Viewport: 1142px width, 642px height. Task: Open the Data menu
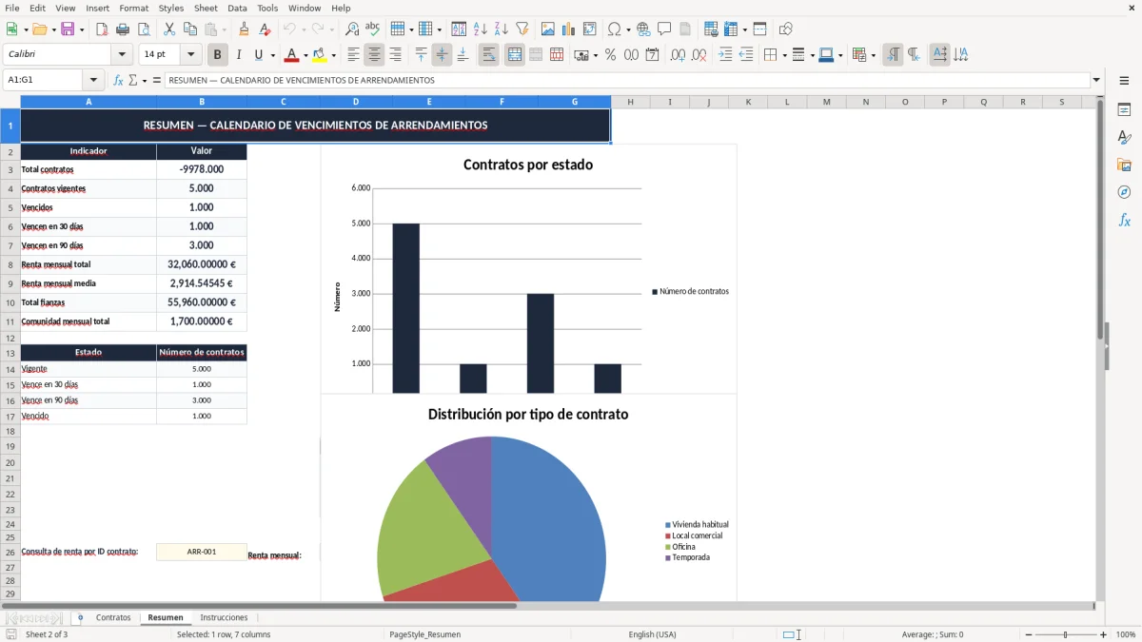tap(238, 8)
